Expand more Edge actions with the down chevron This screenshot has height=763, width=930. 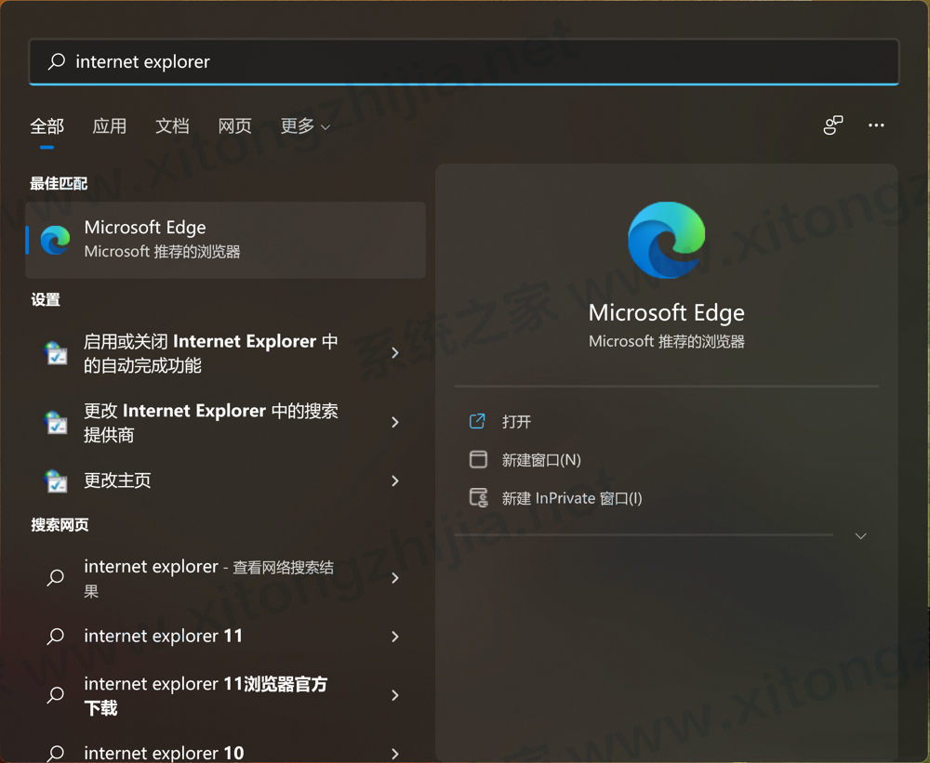(860, 535)
